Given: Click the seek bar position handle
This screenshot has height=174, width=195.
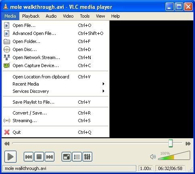Looking at the screenshot, I should point(170,143).
